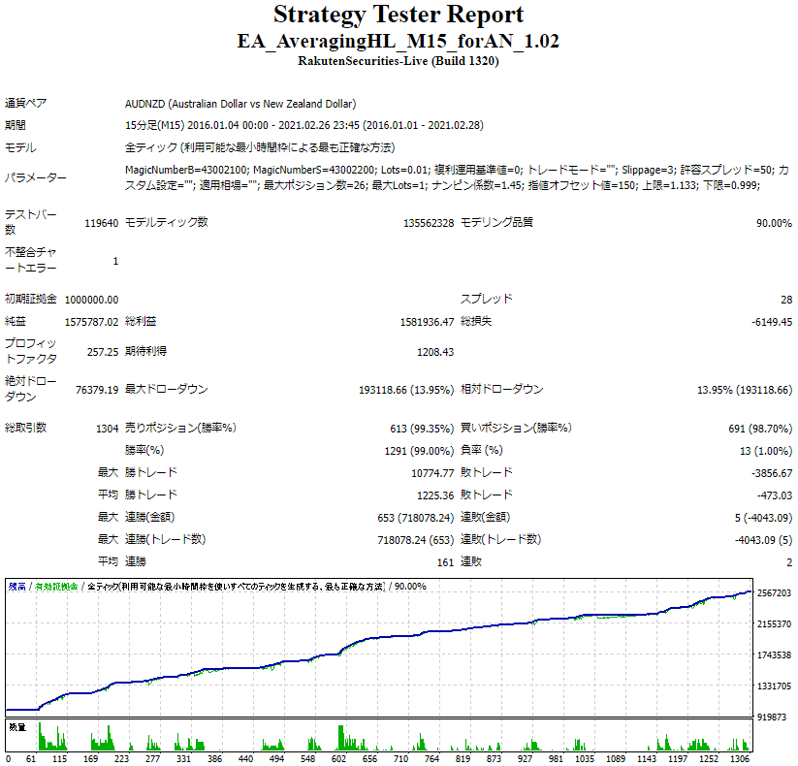
Task: Select the EA_AveragingHL_M15_forAN_1.02 report title
Action: [399, 41]
